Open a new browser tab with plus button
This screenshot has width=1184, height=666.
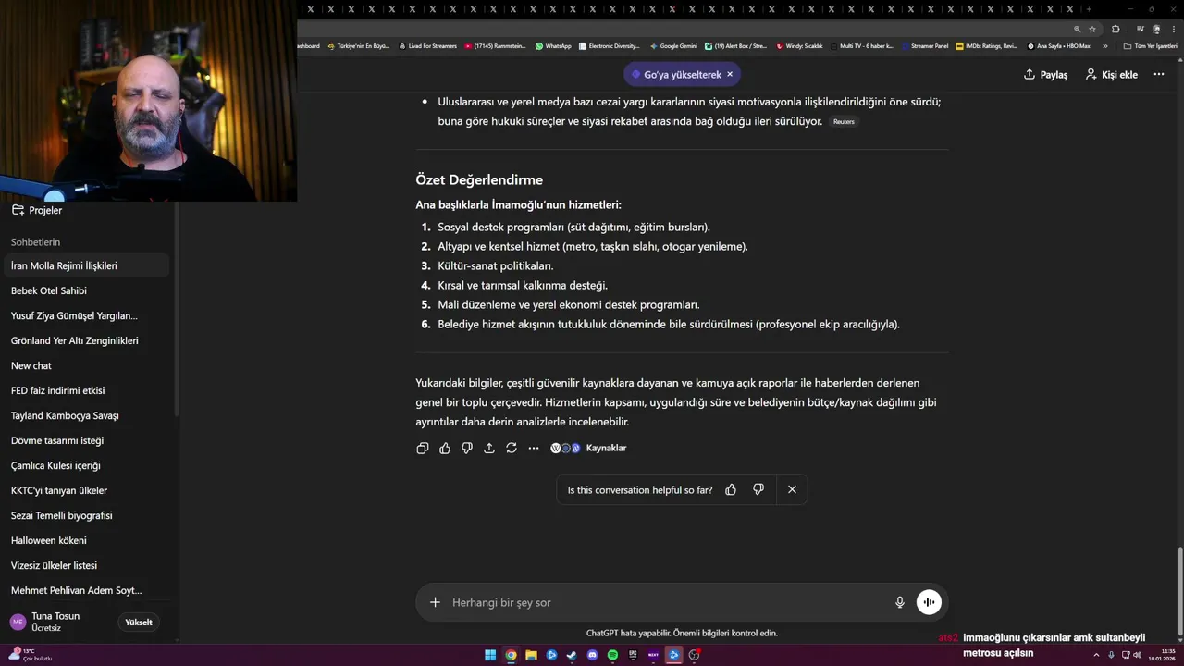[x=1089, y=9]
